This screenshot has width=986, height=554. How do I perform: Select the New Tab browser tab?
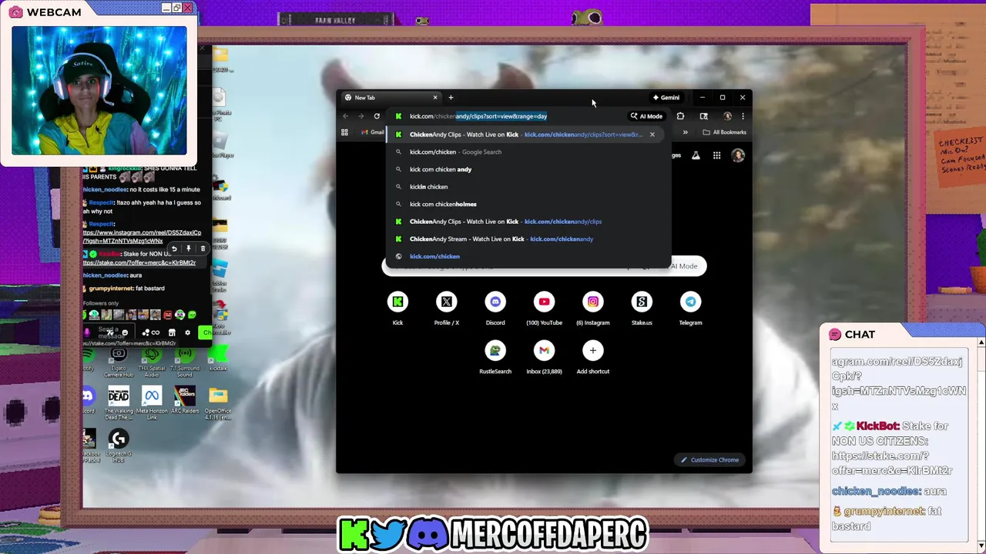click(x=391, y=98)
